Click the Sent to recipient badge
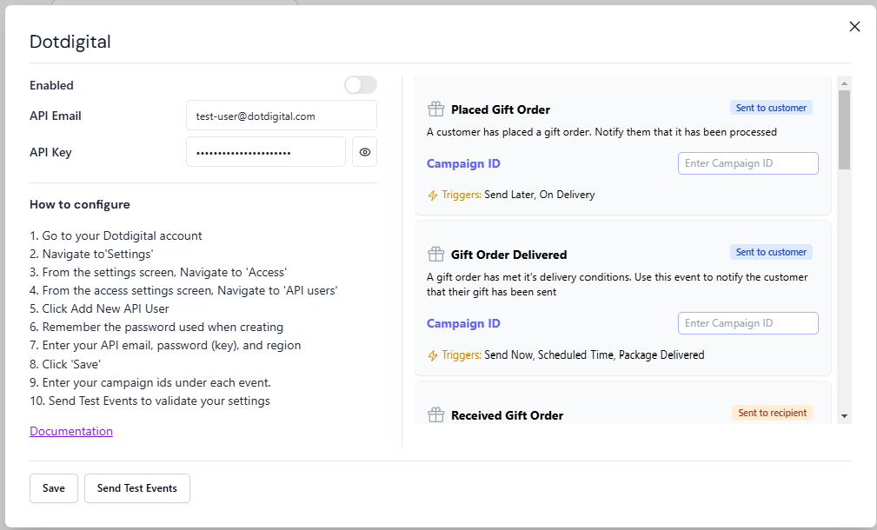 (772, 413)
